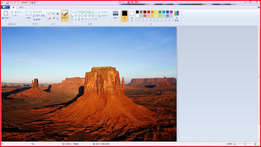Choose the Diamond shape

pyautogui.click(x=76, y=16)
